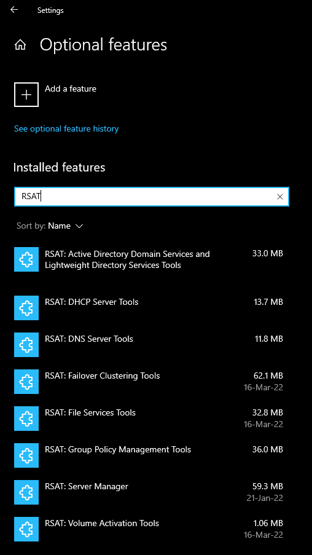
Task: Open the Sort by Name dropdown
Action: point(50,226)
